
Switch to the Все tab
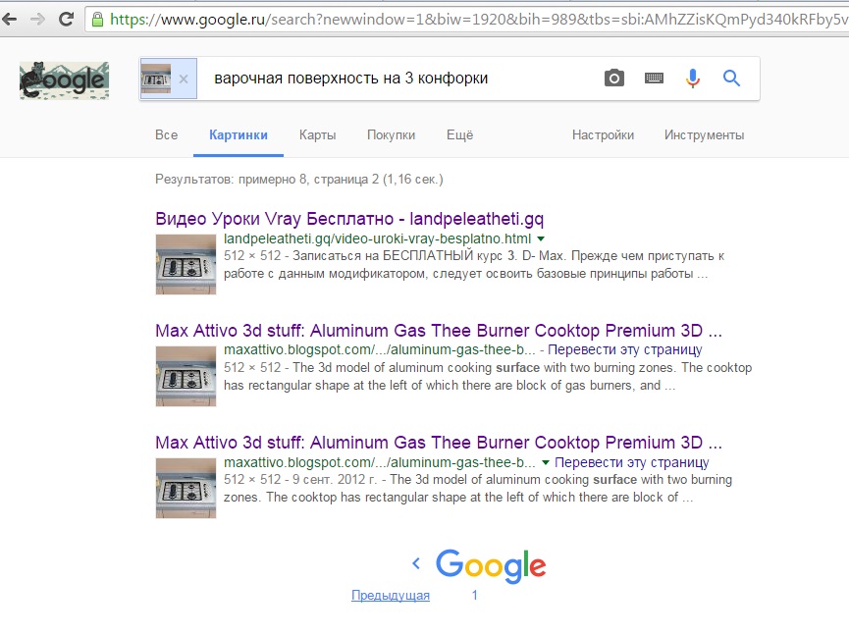pos(166,135)
